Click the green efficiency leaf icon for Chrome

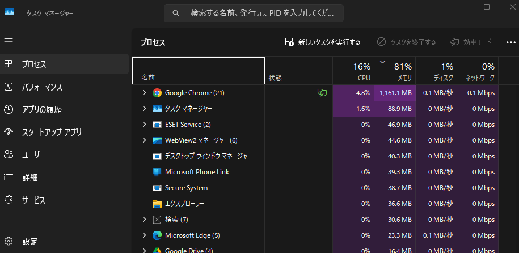(x=322, y=93)
